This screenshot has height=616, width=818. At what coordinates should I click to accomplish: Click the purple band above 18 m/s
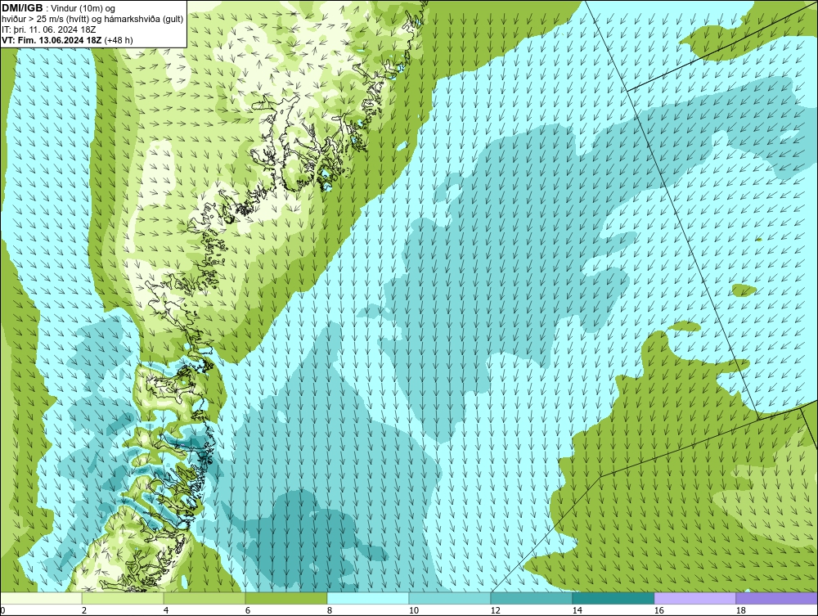(777, 598)
